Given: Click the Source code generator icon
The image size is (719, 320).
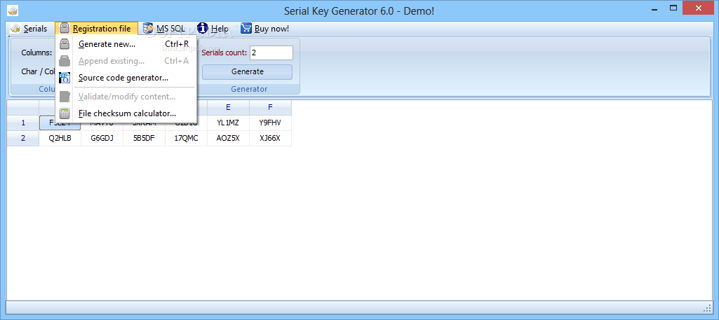Looking at the screenshot, I should click(x=65, y=78).
